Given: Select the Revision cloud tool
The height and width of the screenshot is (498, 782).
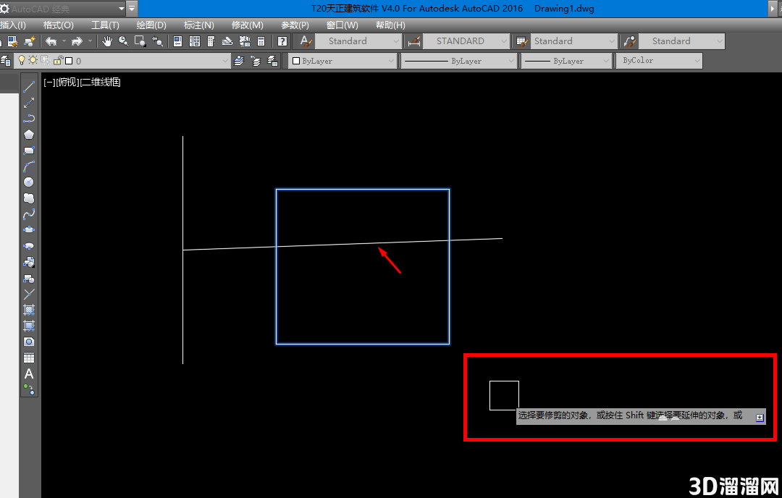Looking at the screenshot, I should click(29, 198).
